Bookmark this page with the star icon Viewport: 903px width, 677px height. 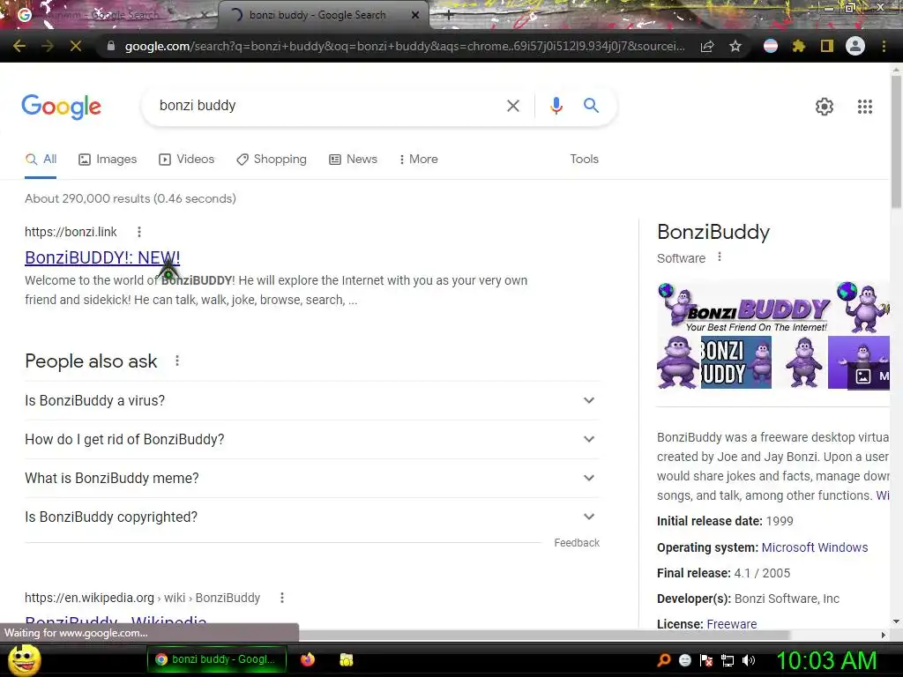(735, 46)
